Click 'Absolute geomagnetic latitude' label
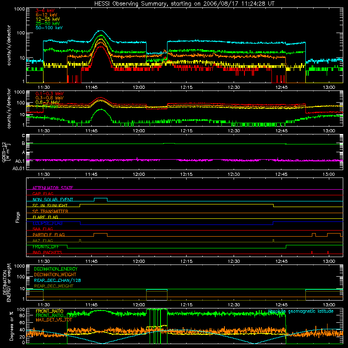The height and width of the screenshot is (348, 348). tap(301, 311)
